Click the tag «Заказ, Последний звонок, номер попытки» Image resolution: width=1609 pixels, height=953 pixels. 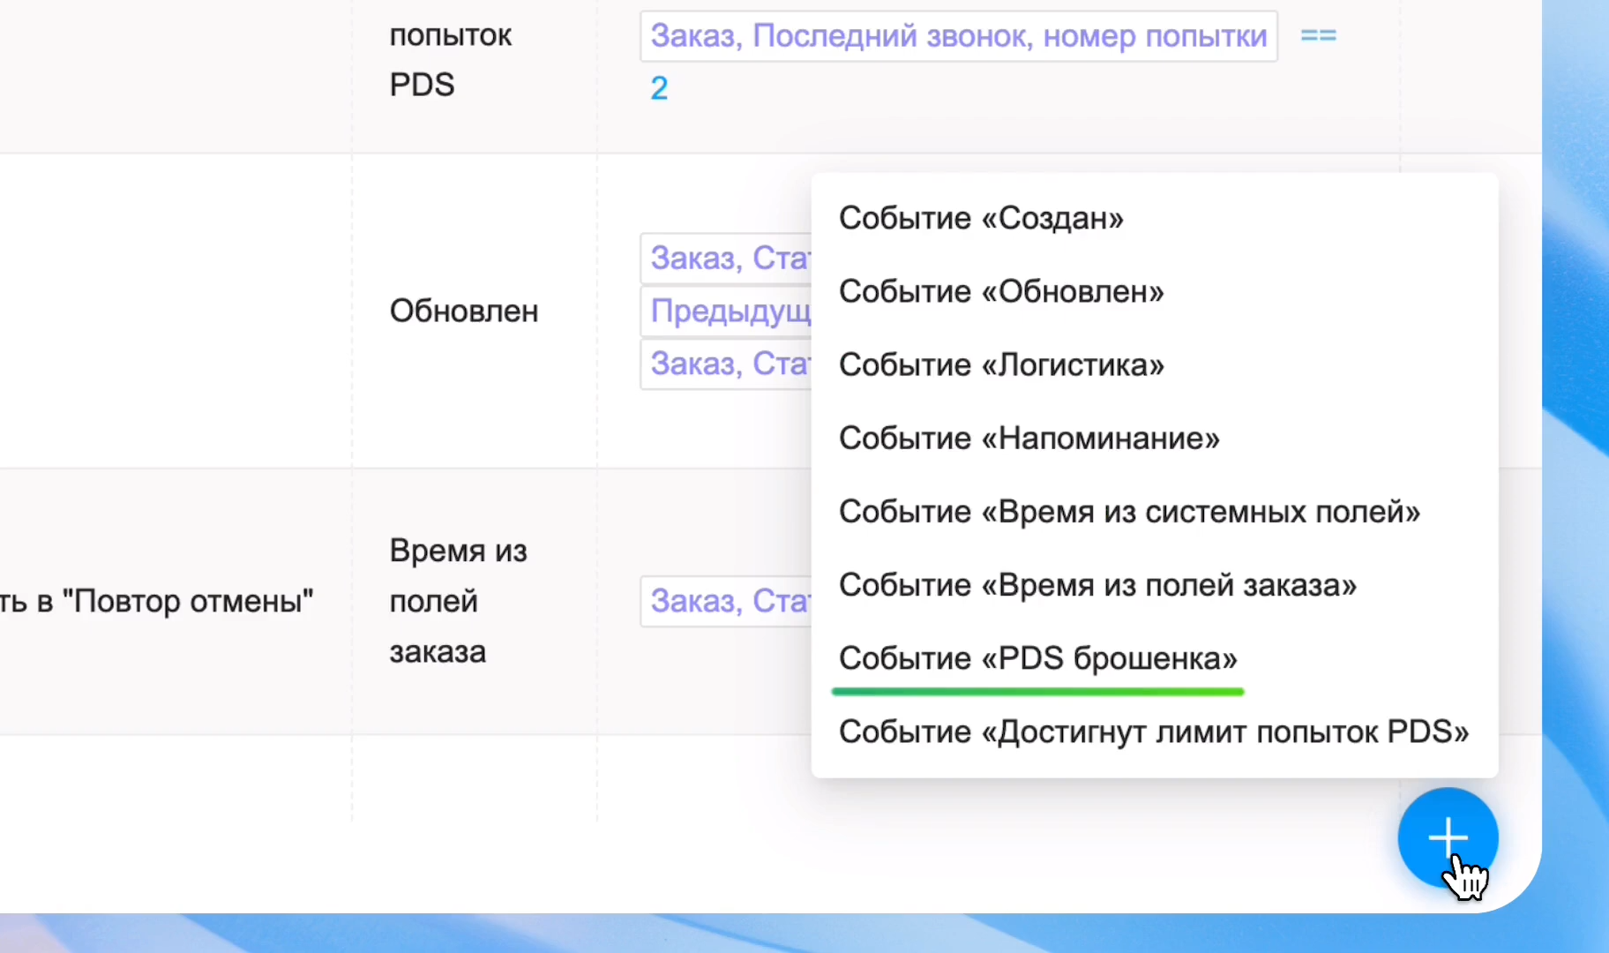(x=959, y=36)
